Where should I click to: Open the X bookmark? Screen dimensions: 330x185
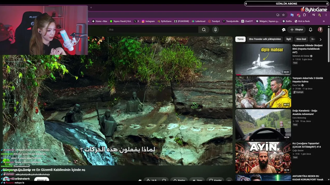[136, 21]
